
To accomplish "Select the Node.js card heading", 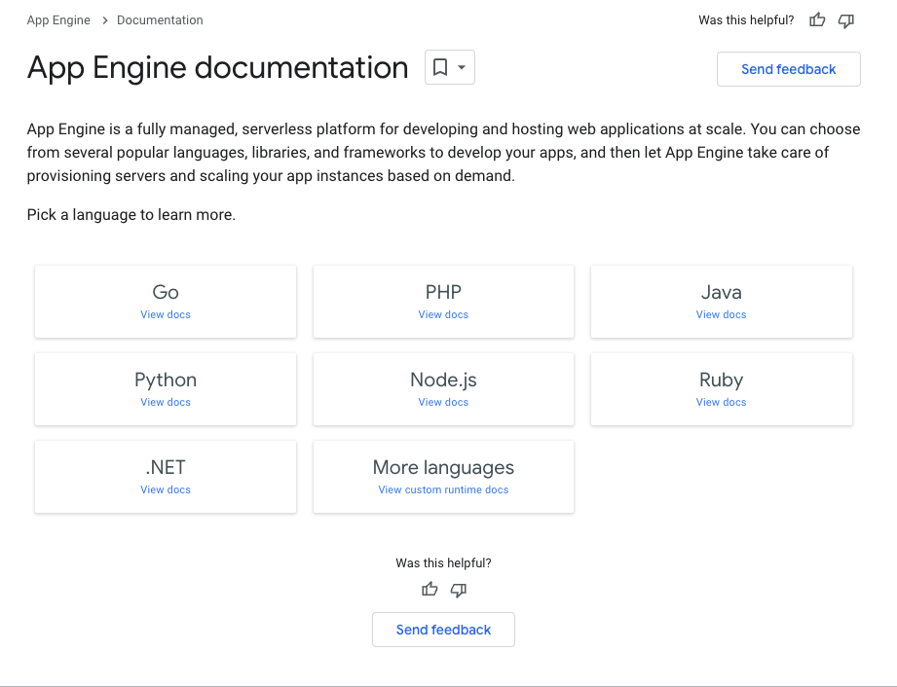I will (x=443, y=380).
